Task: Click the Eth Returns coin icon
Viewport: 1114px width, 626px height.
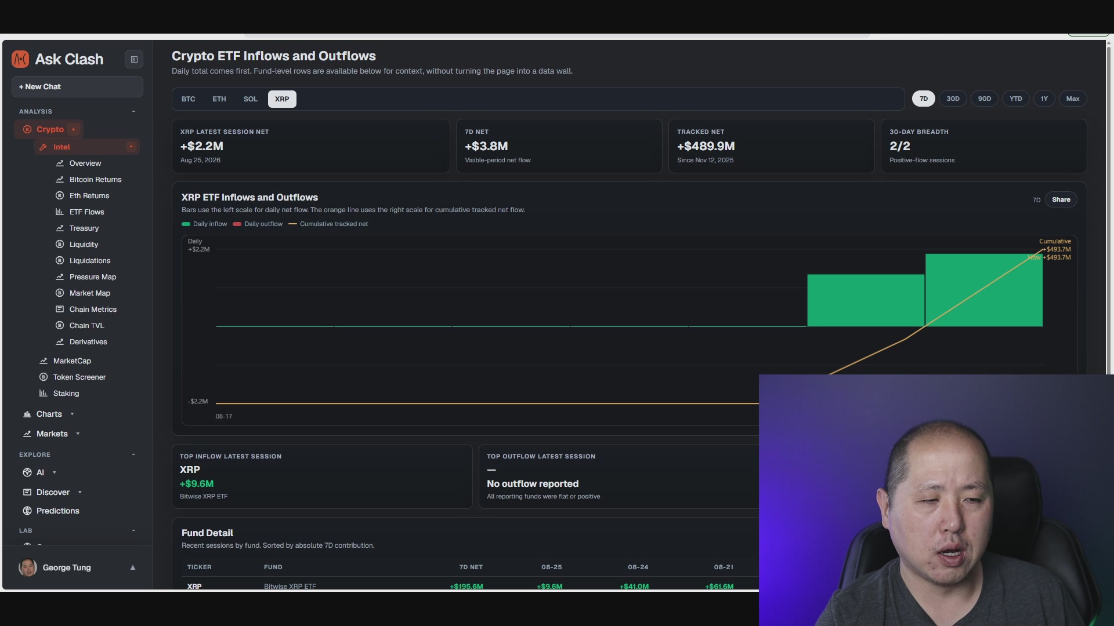Action: [x=60, y=196]
